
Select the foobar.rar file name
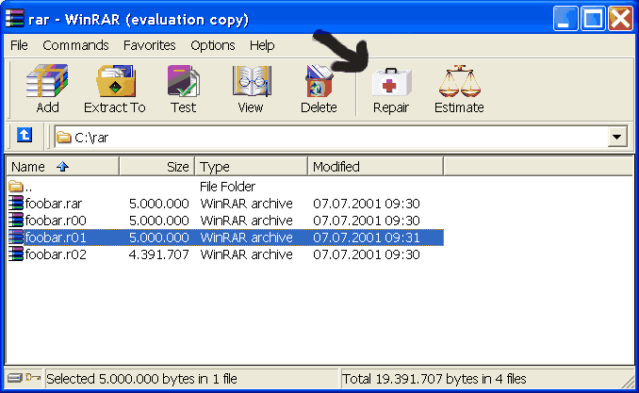point(54,204)
